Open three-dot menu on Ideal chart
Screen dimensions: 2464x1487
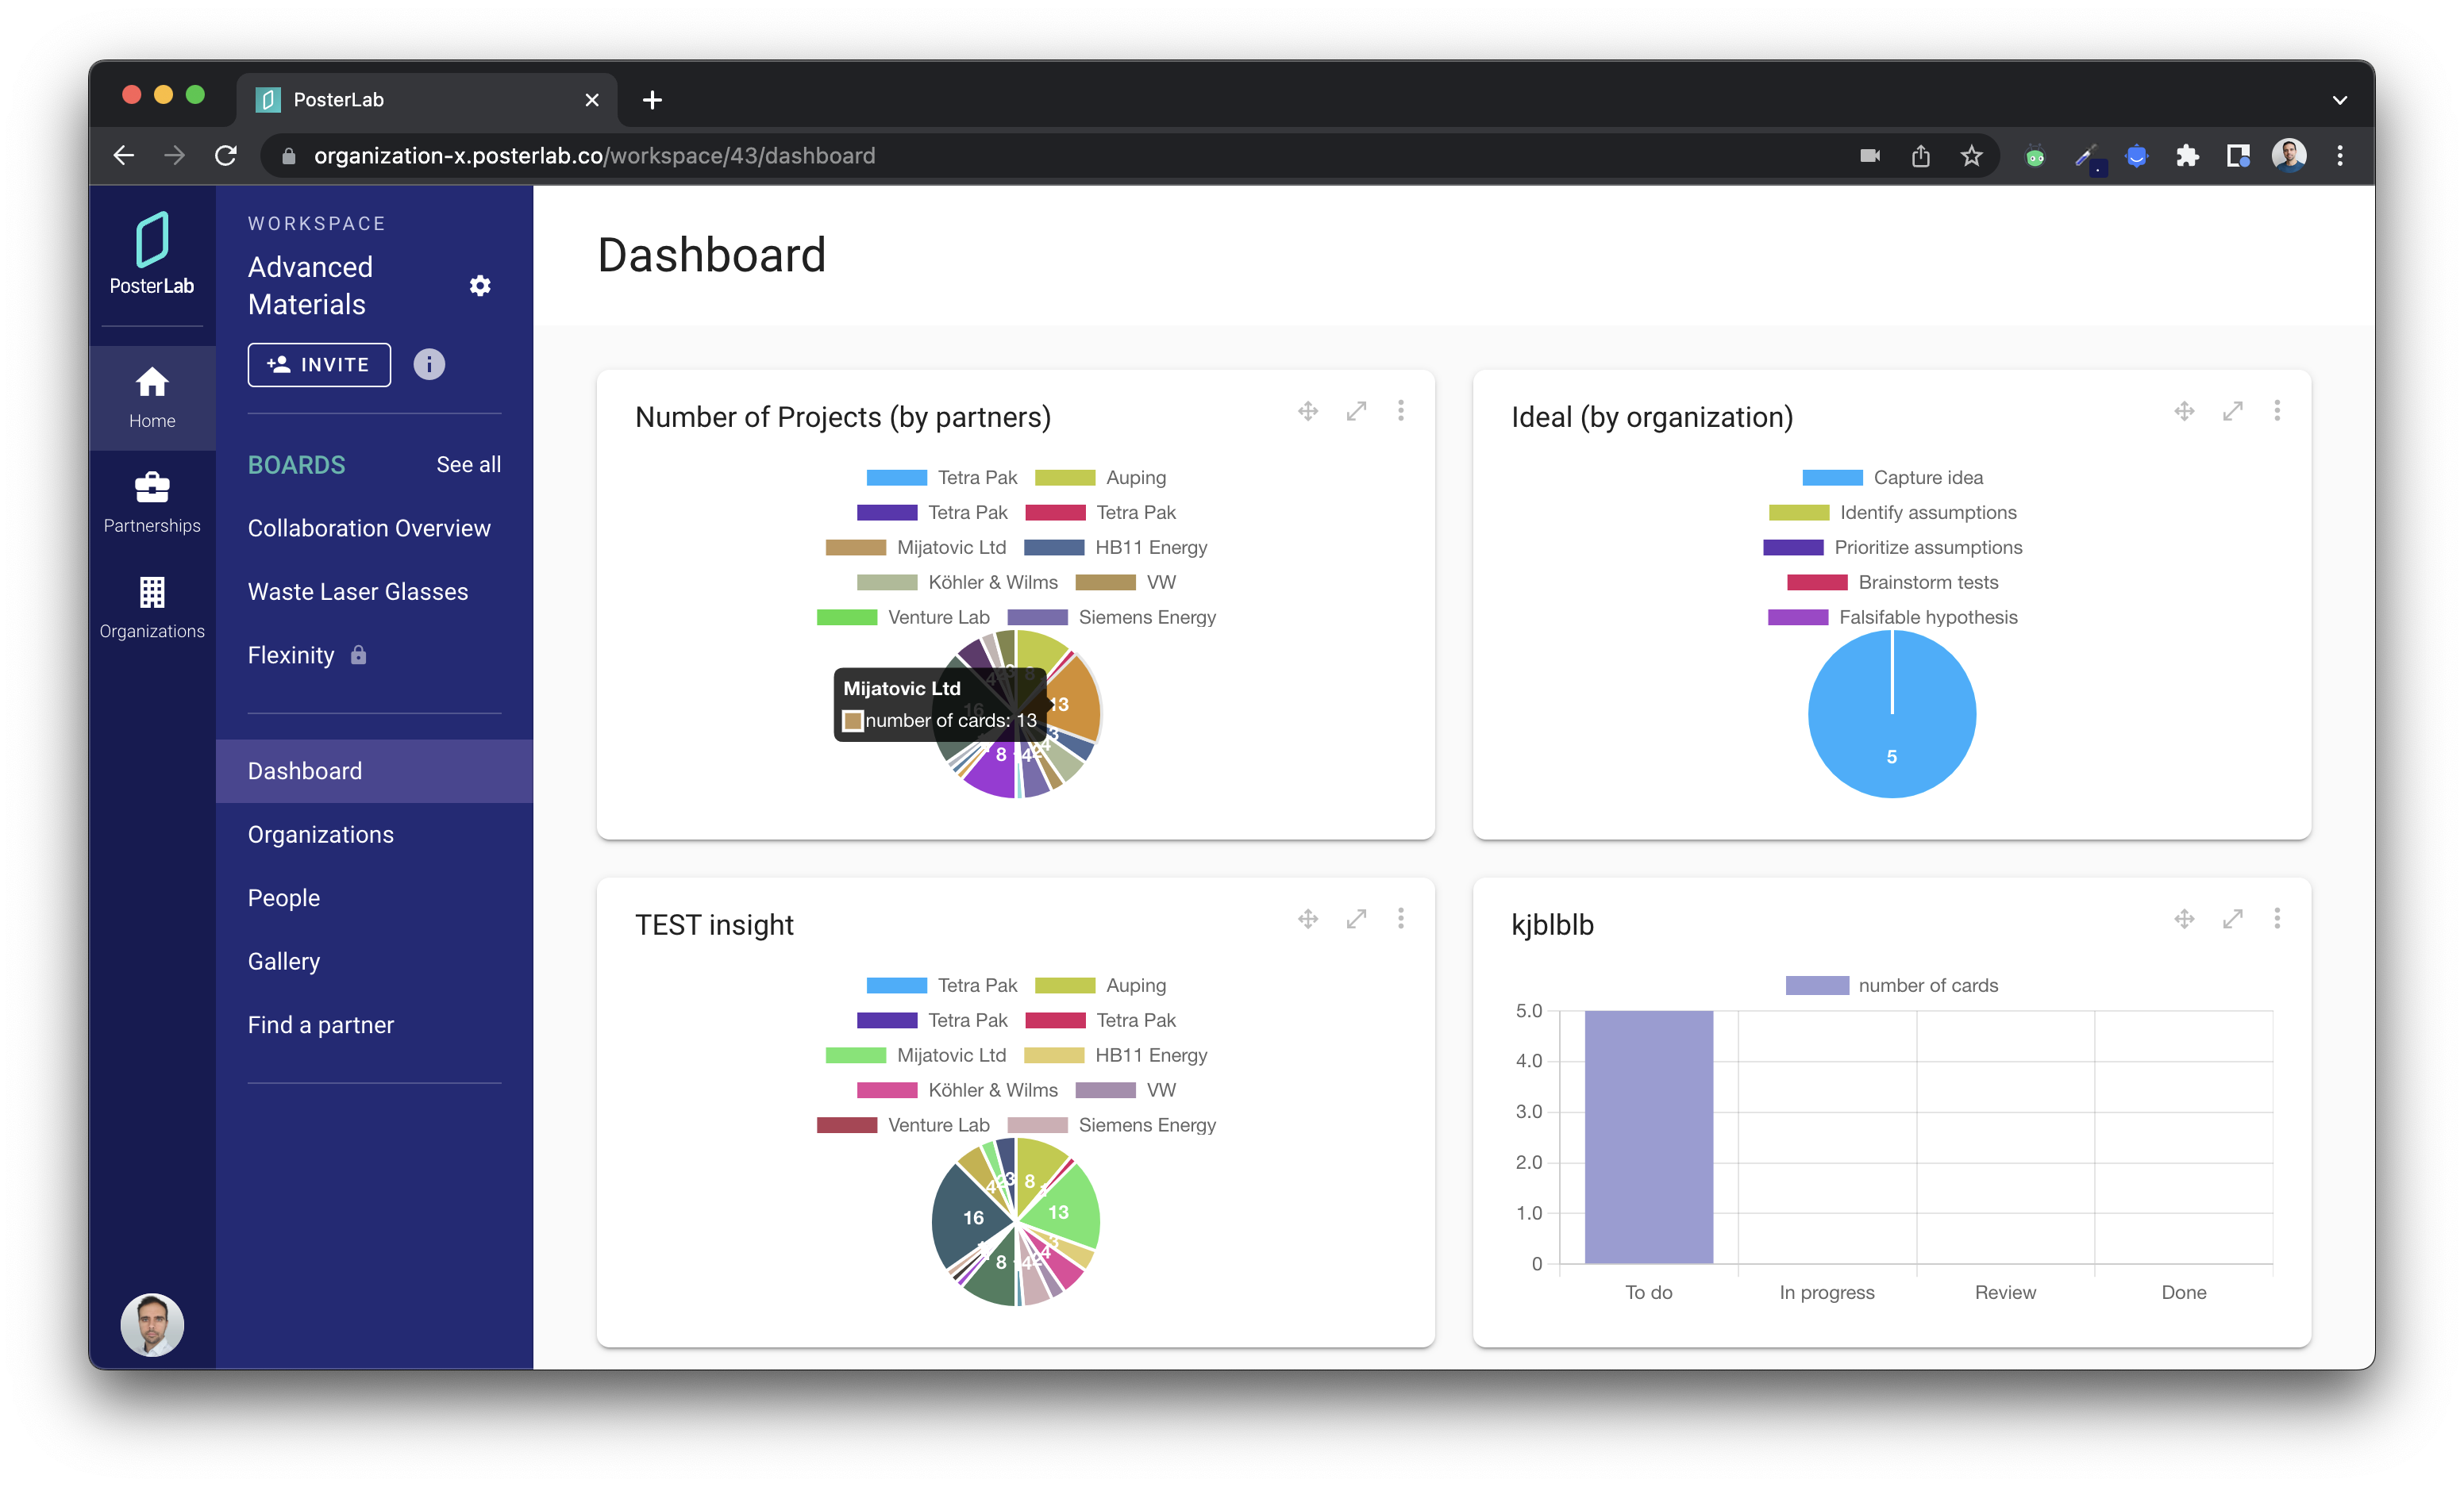tap(2277, 411)
